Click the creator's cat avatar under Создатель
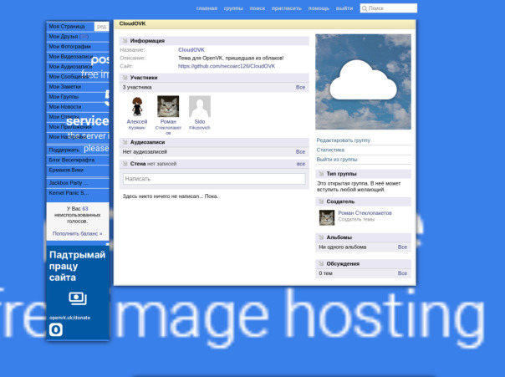Viewport: 505px width, 377px height. pyautogui.click(x=327, y=217)
